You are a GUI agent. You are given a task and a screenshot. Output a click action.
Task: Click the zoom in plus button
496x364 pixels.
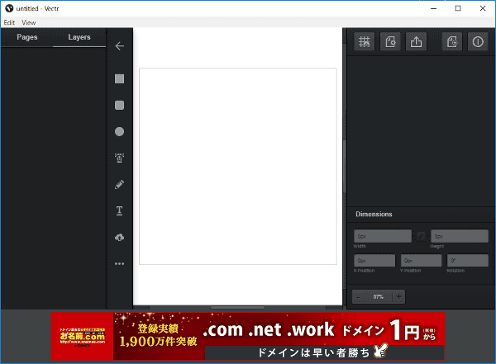[398, 296]
